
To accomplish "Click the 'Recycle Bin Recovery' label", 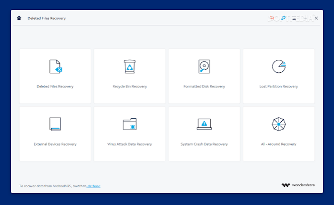I will point(130,86).
